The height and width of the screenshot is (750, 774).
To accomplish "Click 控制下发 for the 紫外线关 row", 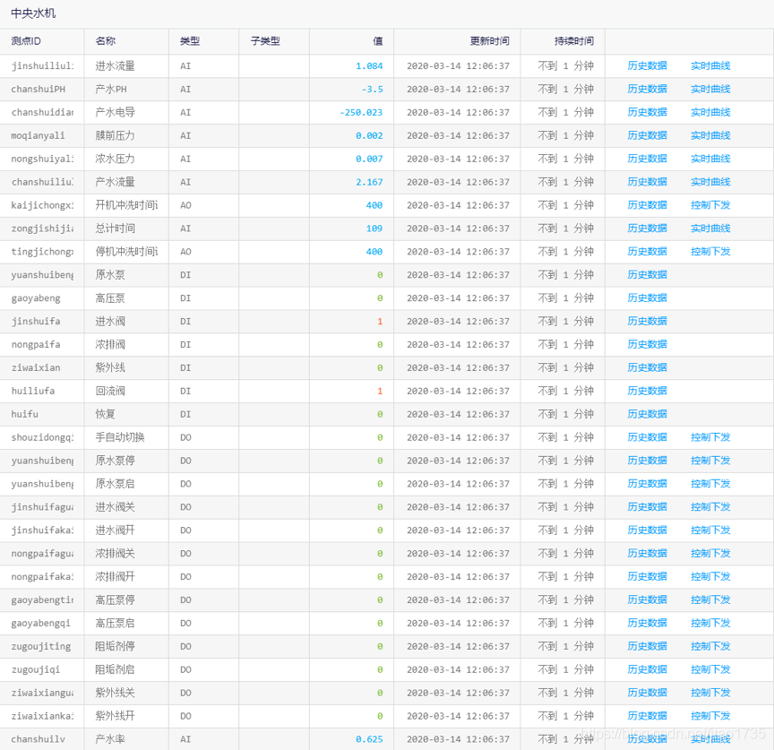I will click(x=710, y=693).
